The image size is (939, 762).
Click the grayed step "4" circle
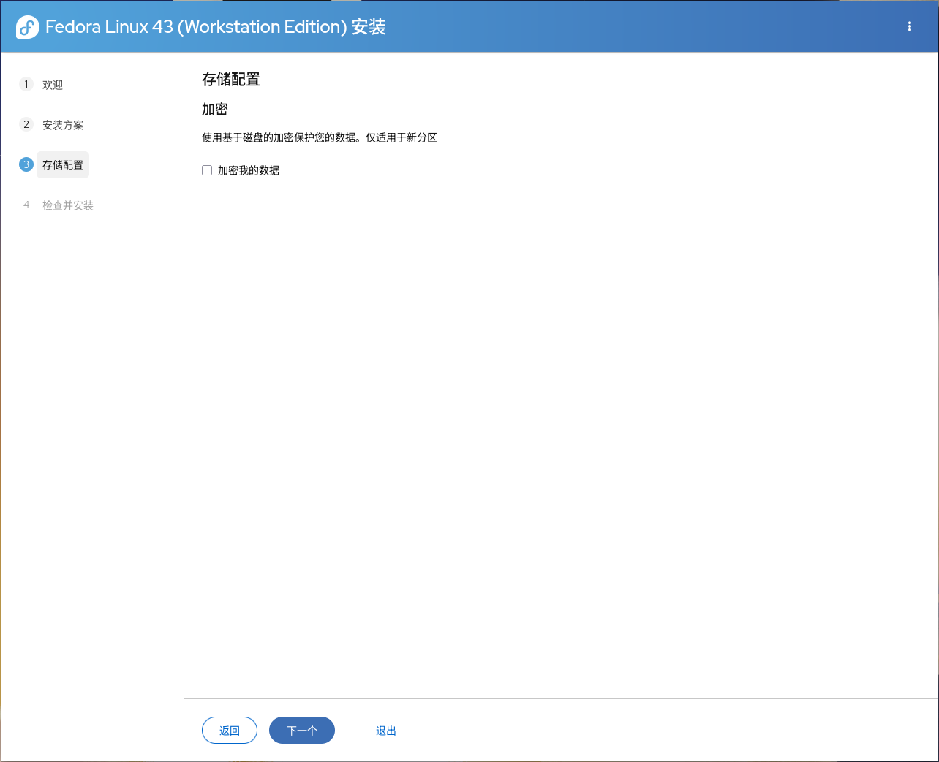[26, 205]
